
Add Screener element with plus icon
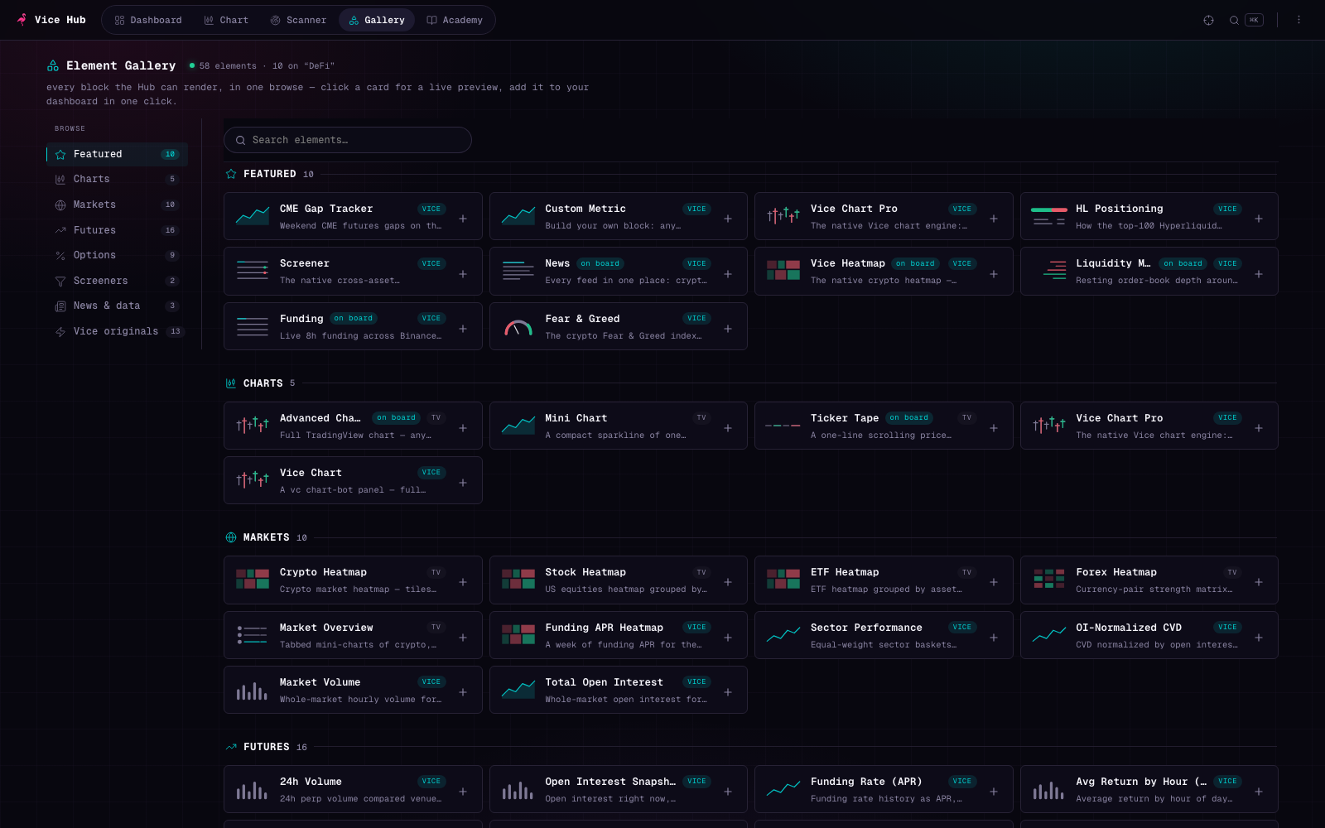463,274
